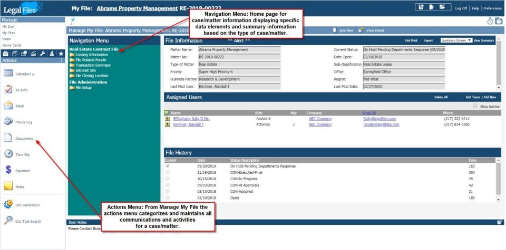Image resolution: width=506 pixels, height=250 pixels.
Task: Open the Notes sticky note icon
Action: (x=8, y=186)
